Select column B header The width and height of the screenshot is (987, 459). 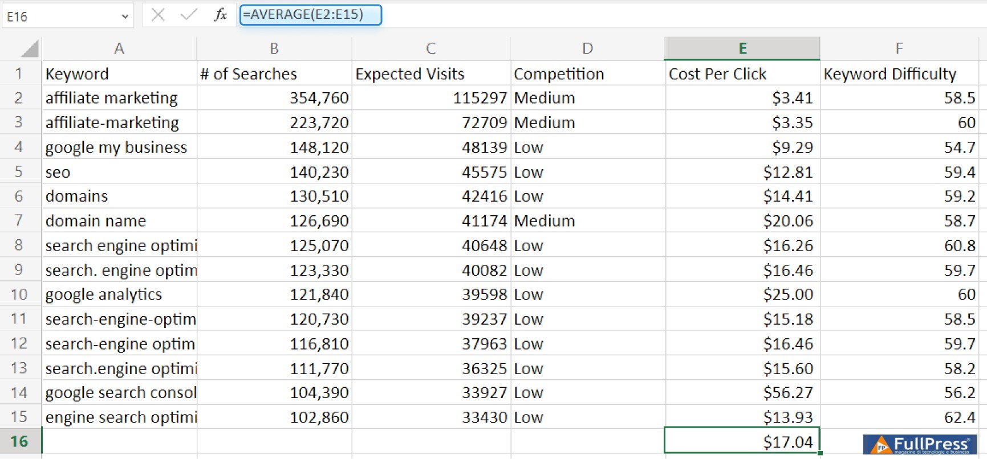(x=274, y=48)
